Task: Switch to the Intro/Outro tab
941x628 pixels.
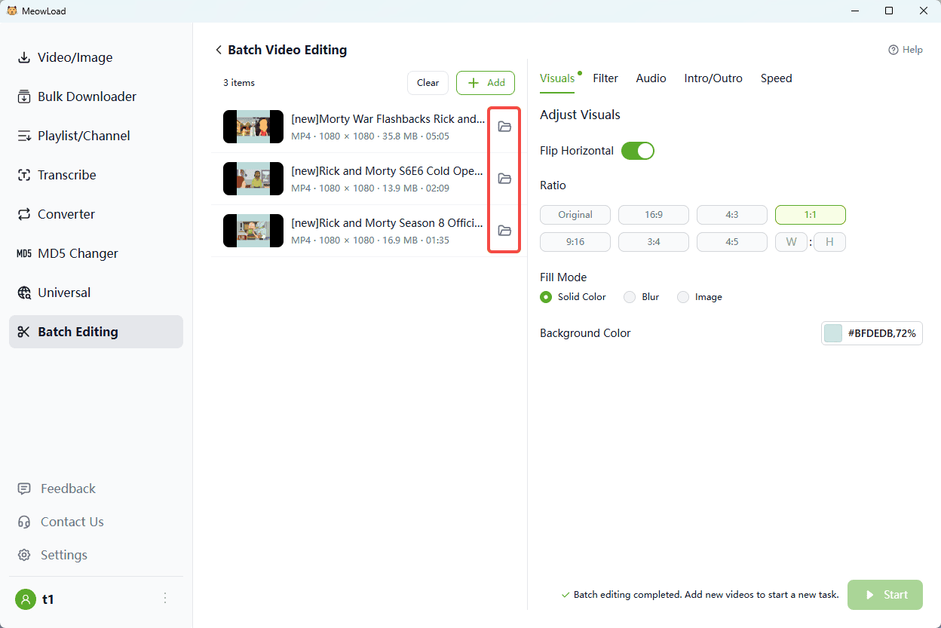Action: click(713, 78)
